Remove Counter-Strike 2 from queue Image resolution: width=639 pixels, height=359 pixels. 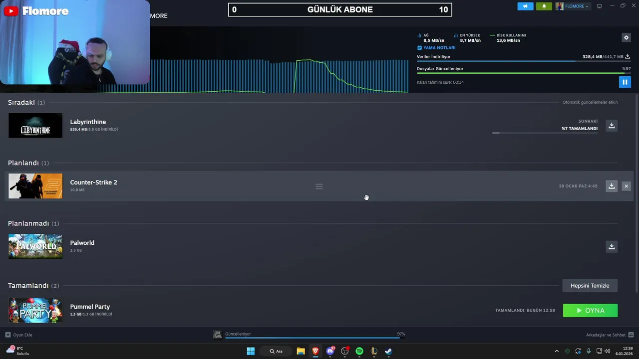click(x=626, y=186)
